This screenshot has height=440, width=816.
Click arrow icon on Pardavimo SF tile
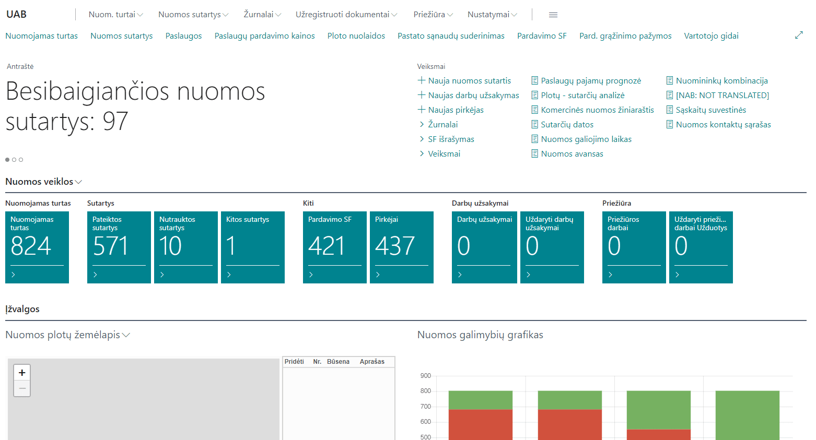[x=311, y=275]
